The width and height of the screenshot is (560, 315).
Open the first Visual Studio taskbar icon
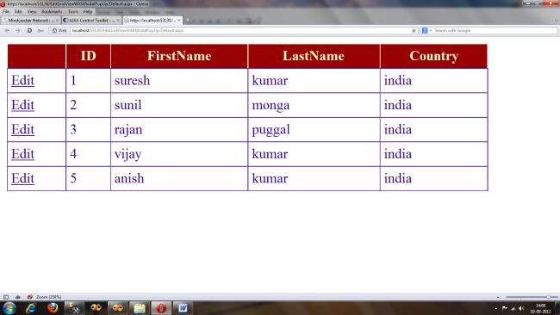[x=96, y=308]
